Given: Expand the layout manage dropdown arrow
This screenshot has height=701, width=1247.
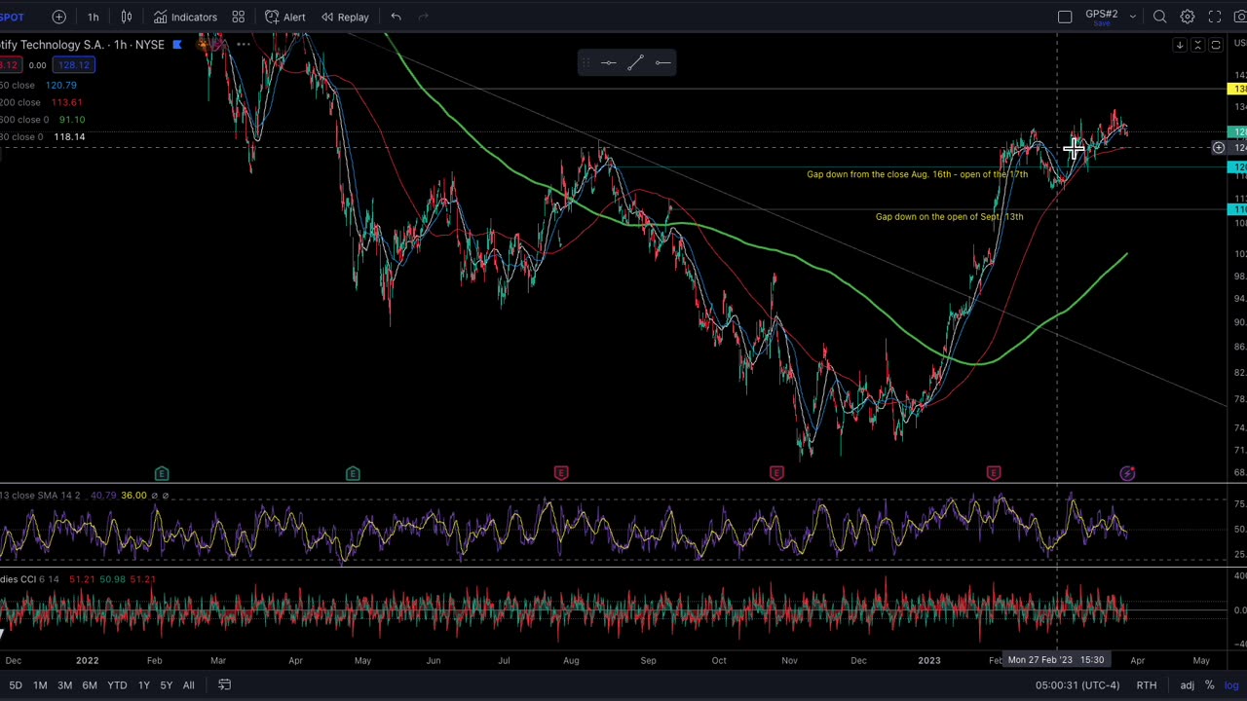Looking at the screenshot, I should click(x=1133, y=17).
